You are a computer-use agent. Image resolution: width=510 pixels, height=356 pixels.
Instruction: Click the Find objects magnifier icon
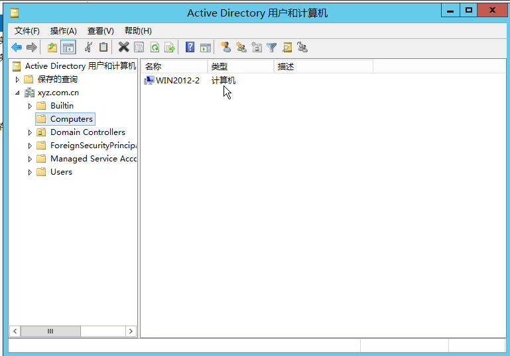[x=287, y=48]
